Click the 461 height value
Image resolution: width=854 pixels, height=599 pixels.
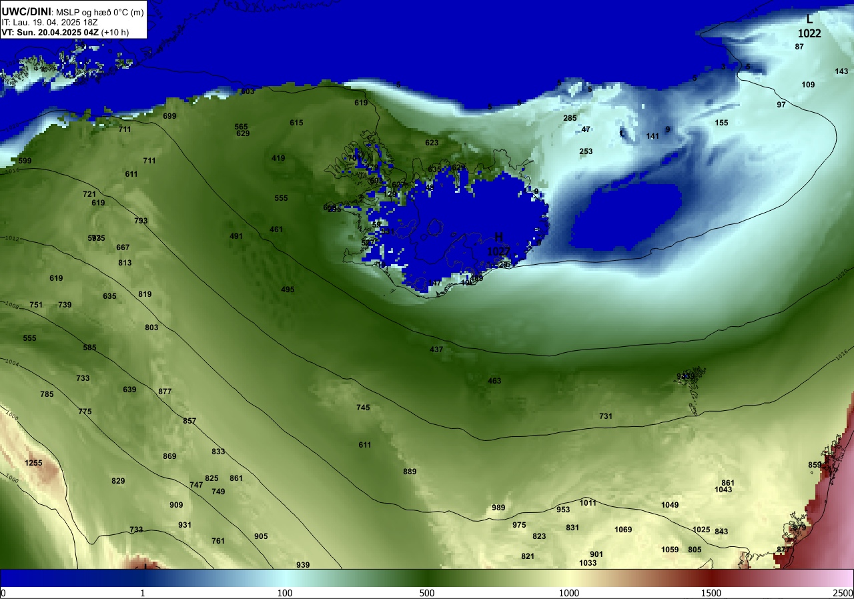[x=276, y=229]
